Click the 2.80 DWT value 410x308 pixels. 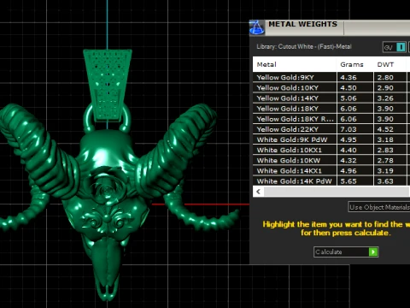coord(385,78)
